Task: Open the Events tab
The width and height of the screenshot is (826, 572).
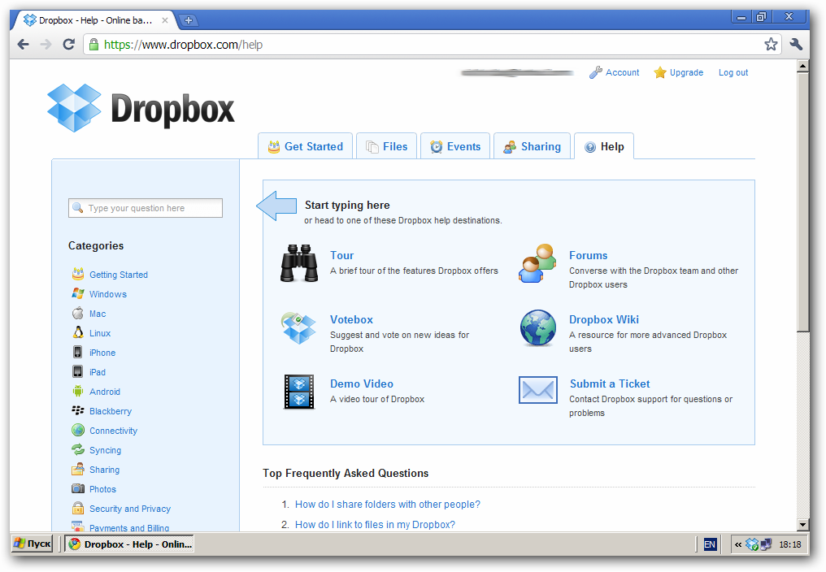Action: 455,146
